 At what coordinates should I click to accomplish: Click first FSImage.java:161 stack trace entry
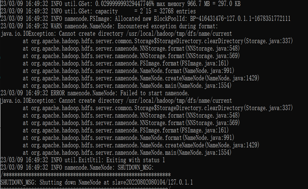(126, 63)
